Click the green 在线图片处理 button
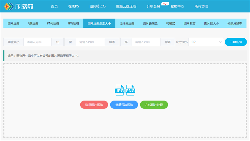 tap(154, 105)
